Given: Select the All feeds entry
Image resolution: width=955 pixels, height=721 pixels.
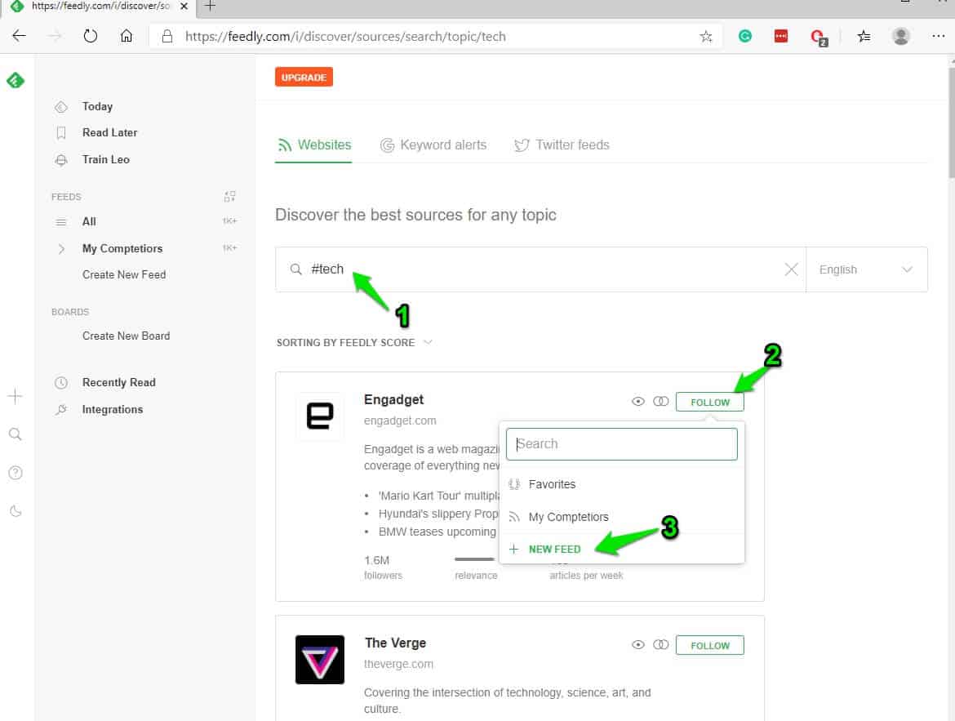Looking at the screenshot, I should click(89, 222).
